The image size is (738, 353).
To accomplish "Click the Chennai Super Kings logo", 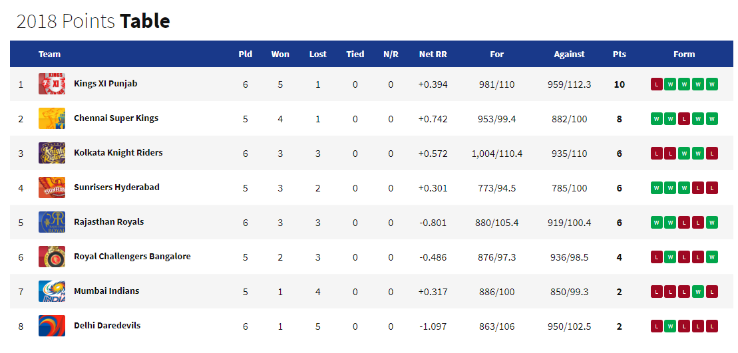I will [52, 119].
